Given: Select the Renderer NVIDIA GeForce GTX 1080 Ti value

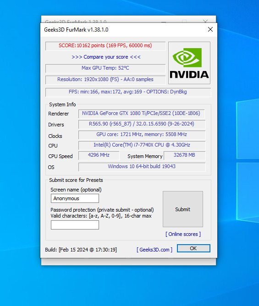Looking at the screenshot, I should [141, 114].
